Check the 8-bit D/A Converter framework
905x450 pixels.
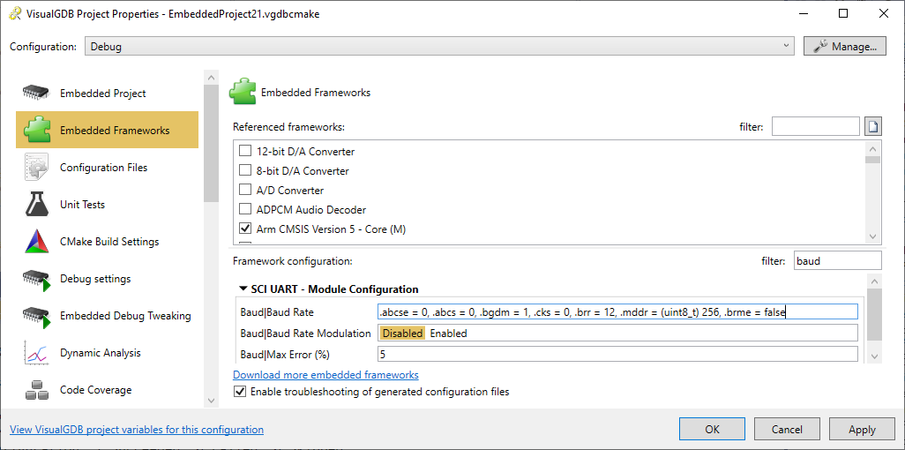coord(245,171)
